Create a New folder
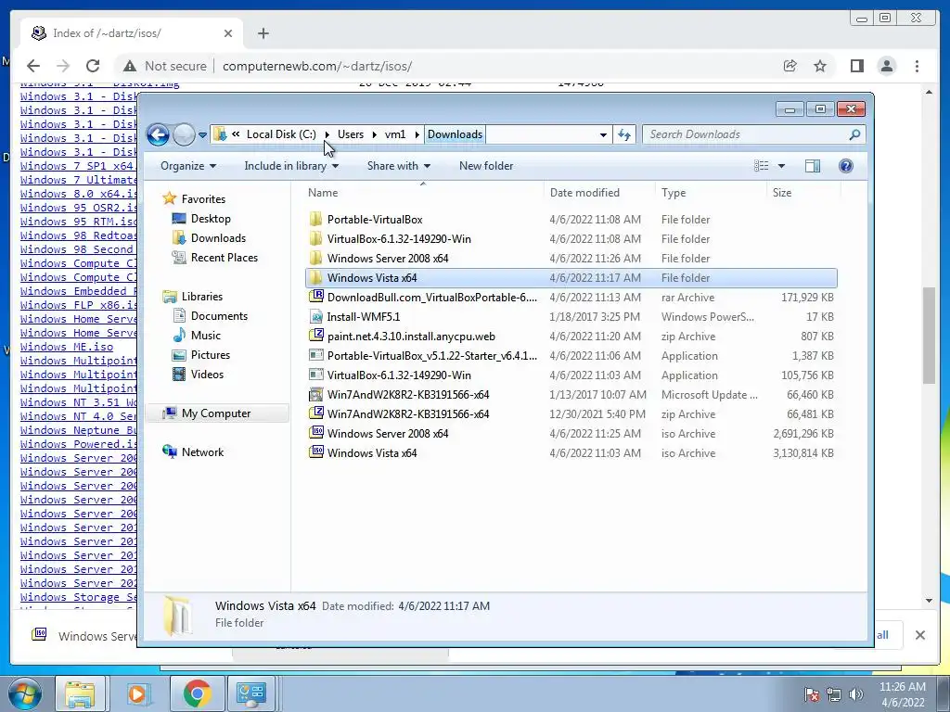 pyautogui.click(x=486, y=166)
